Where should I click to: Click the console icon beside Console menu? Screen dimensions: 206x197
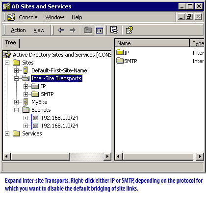[11, 17]
